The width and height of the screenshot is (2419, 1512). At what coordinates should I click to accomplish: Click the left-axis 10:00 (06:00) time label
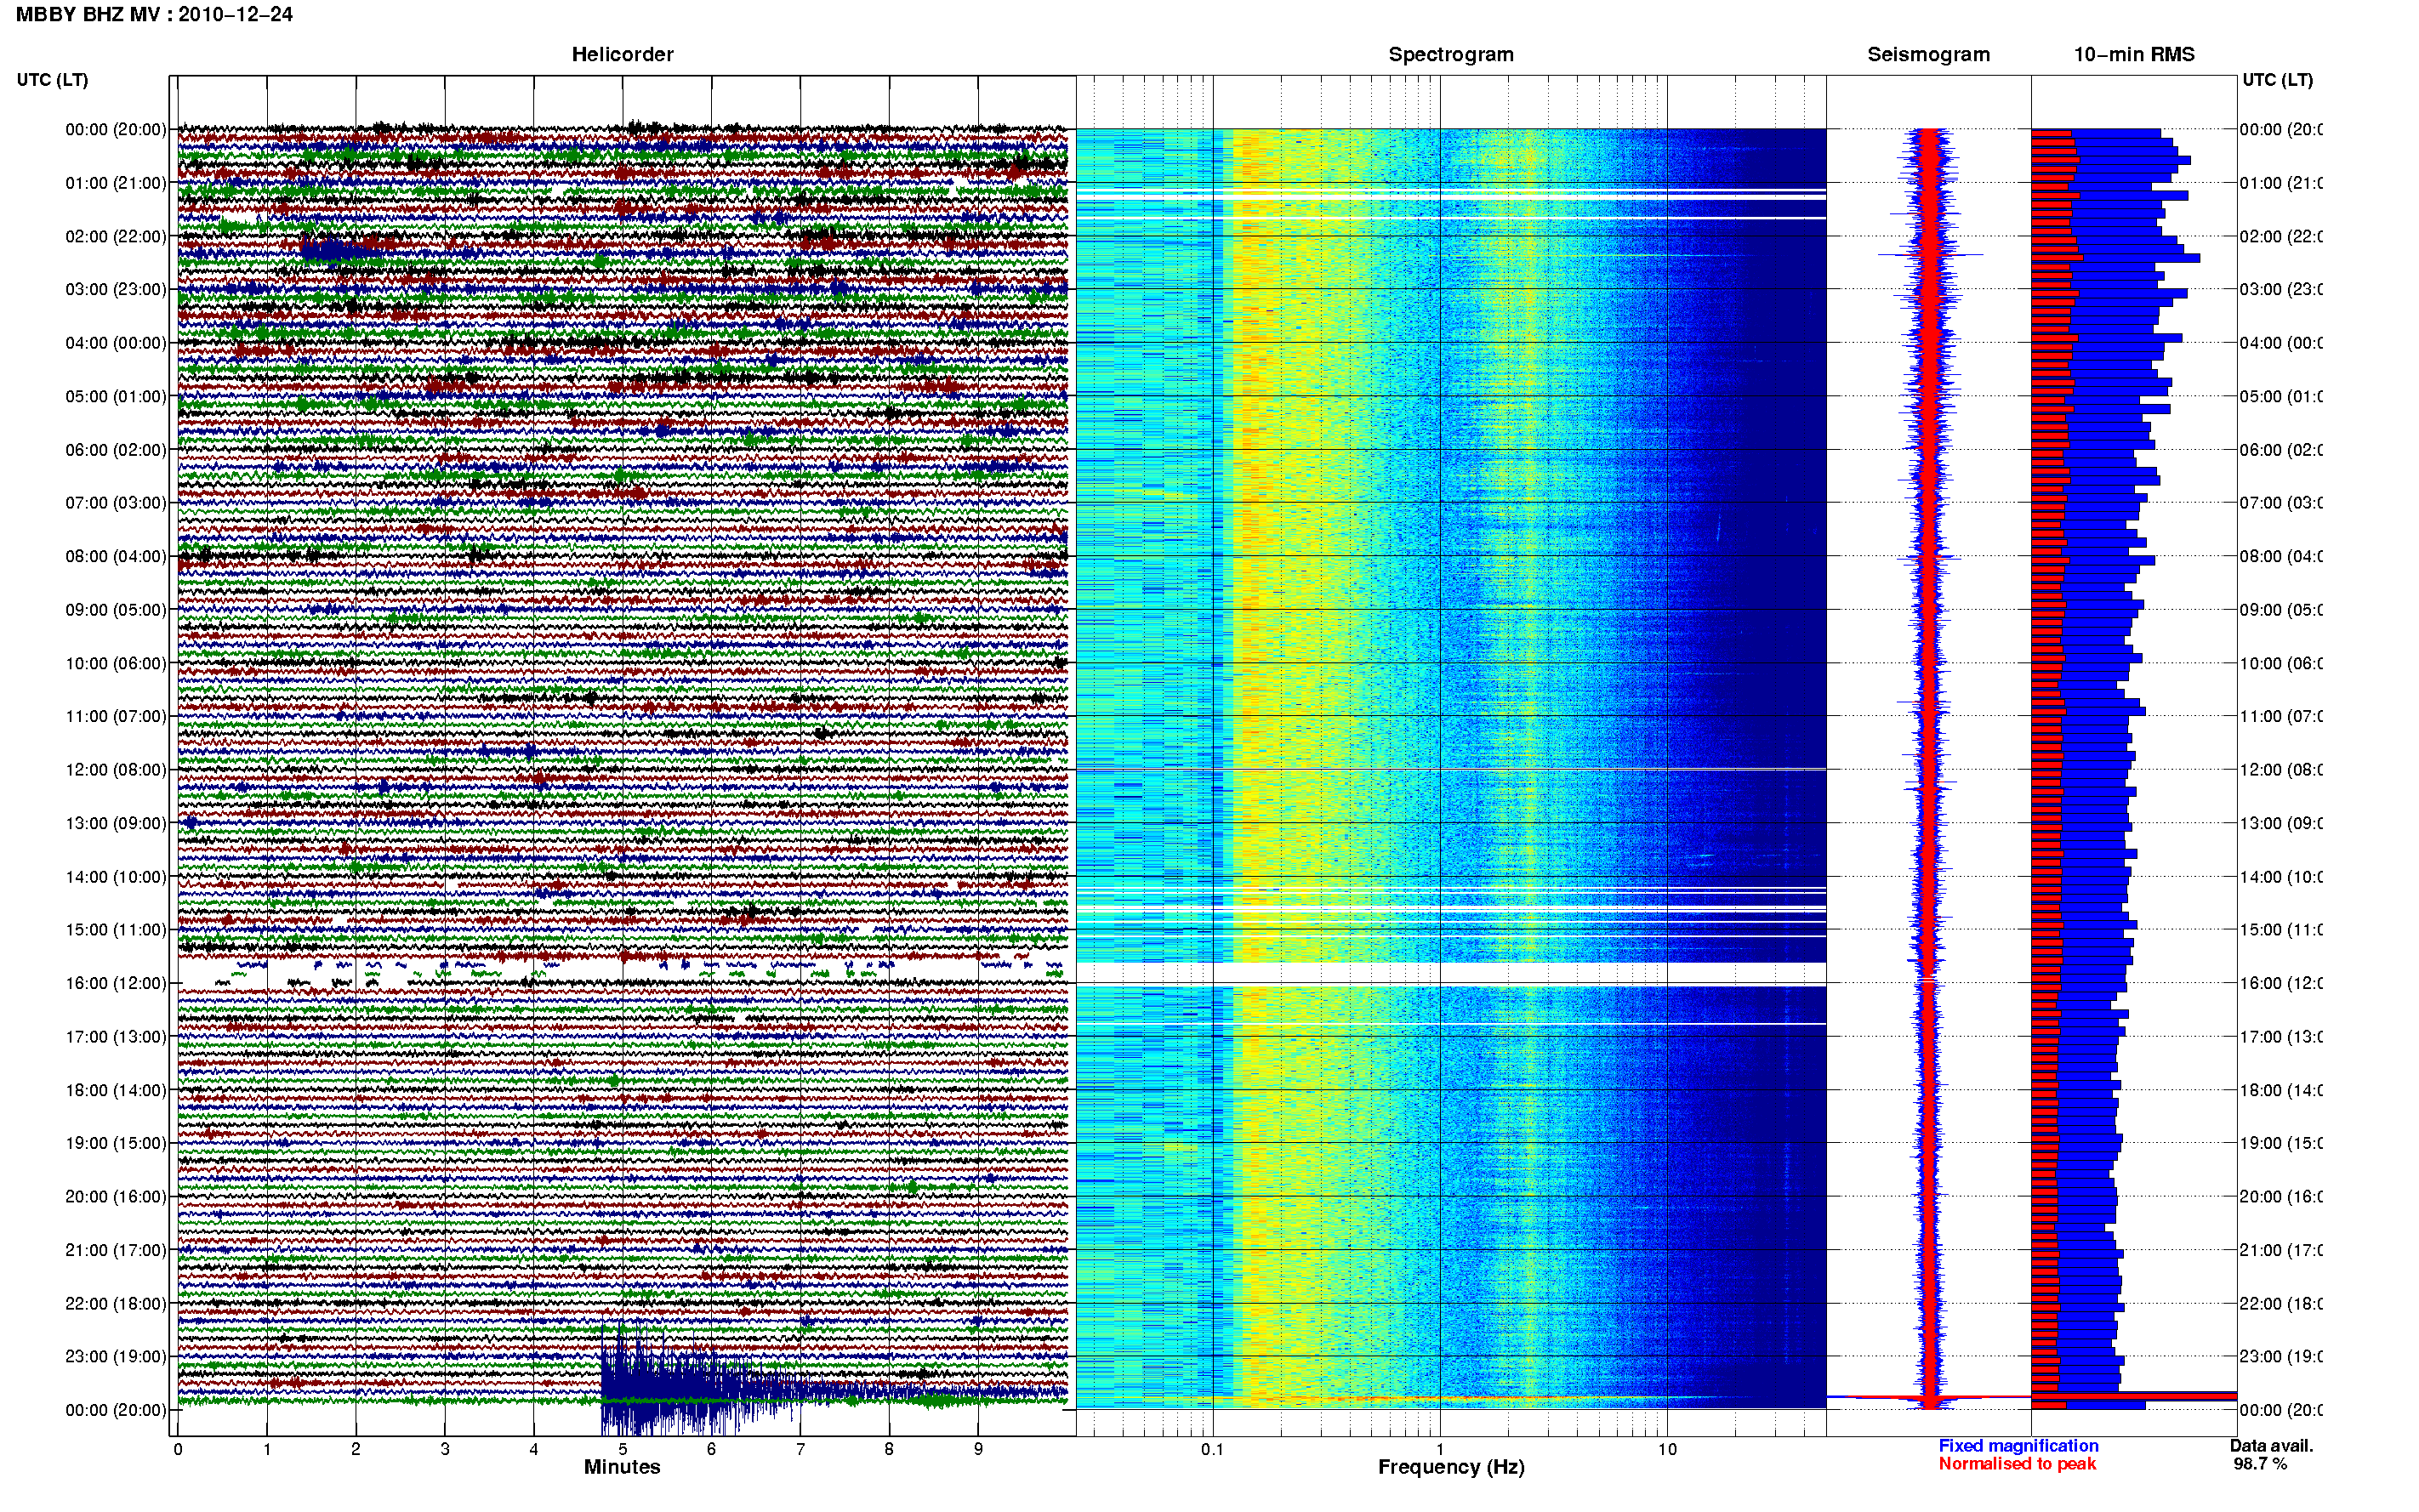pyautogui.click(x=116, y=663)
